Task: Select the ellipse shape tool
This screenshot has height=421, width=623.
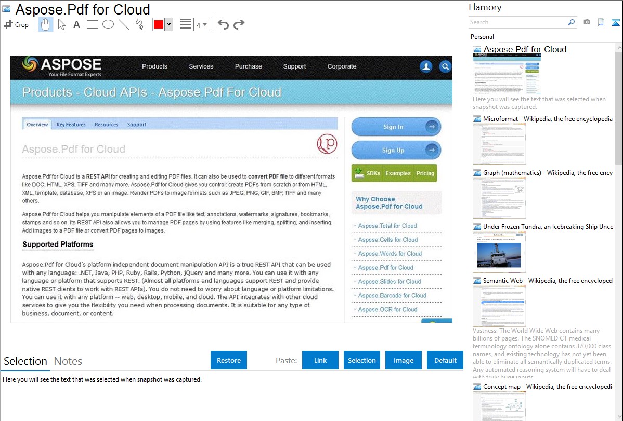Action: 108,24
